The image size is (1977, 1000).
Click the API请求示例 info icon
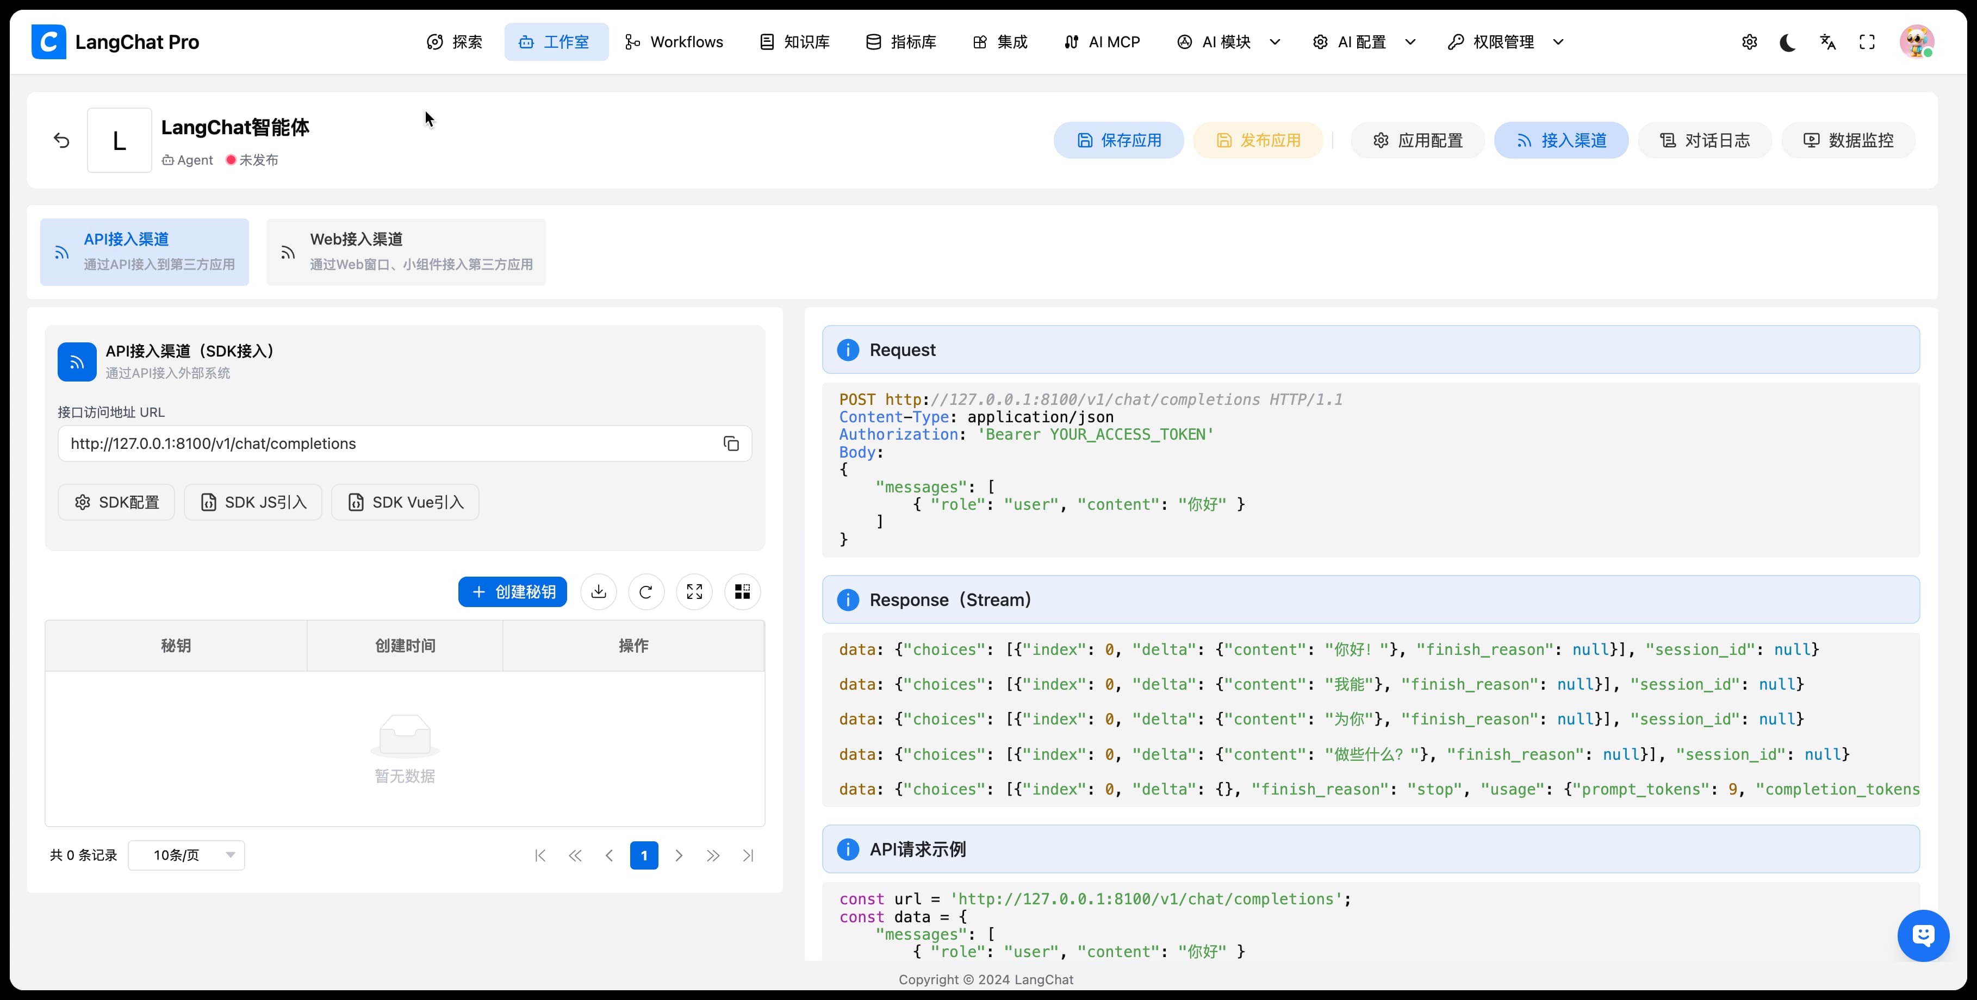(847, 849)
